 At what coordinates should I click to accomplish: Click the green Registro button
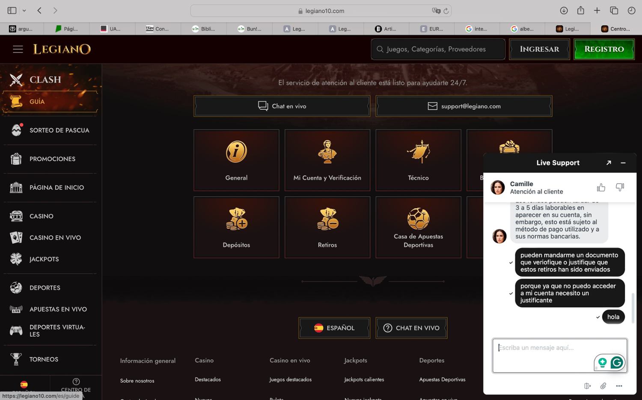coord(604,49)
